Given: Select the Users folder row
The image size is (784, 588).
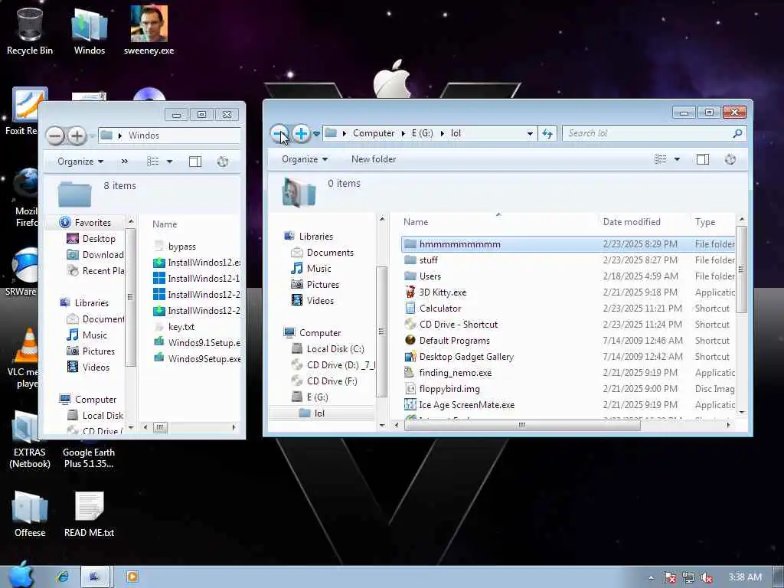Looking at the screenshot, I should (569, 276).
